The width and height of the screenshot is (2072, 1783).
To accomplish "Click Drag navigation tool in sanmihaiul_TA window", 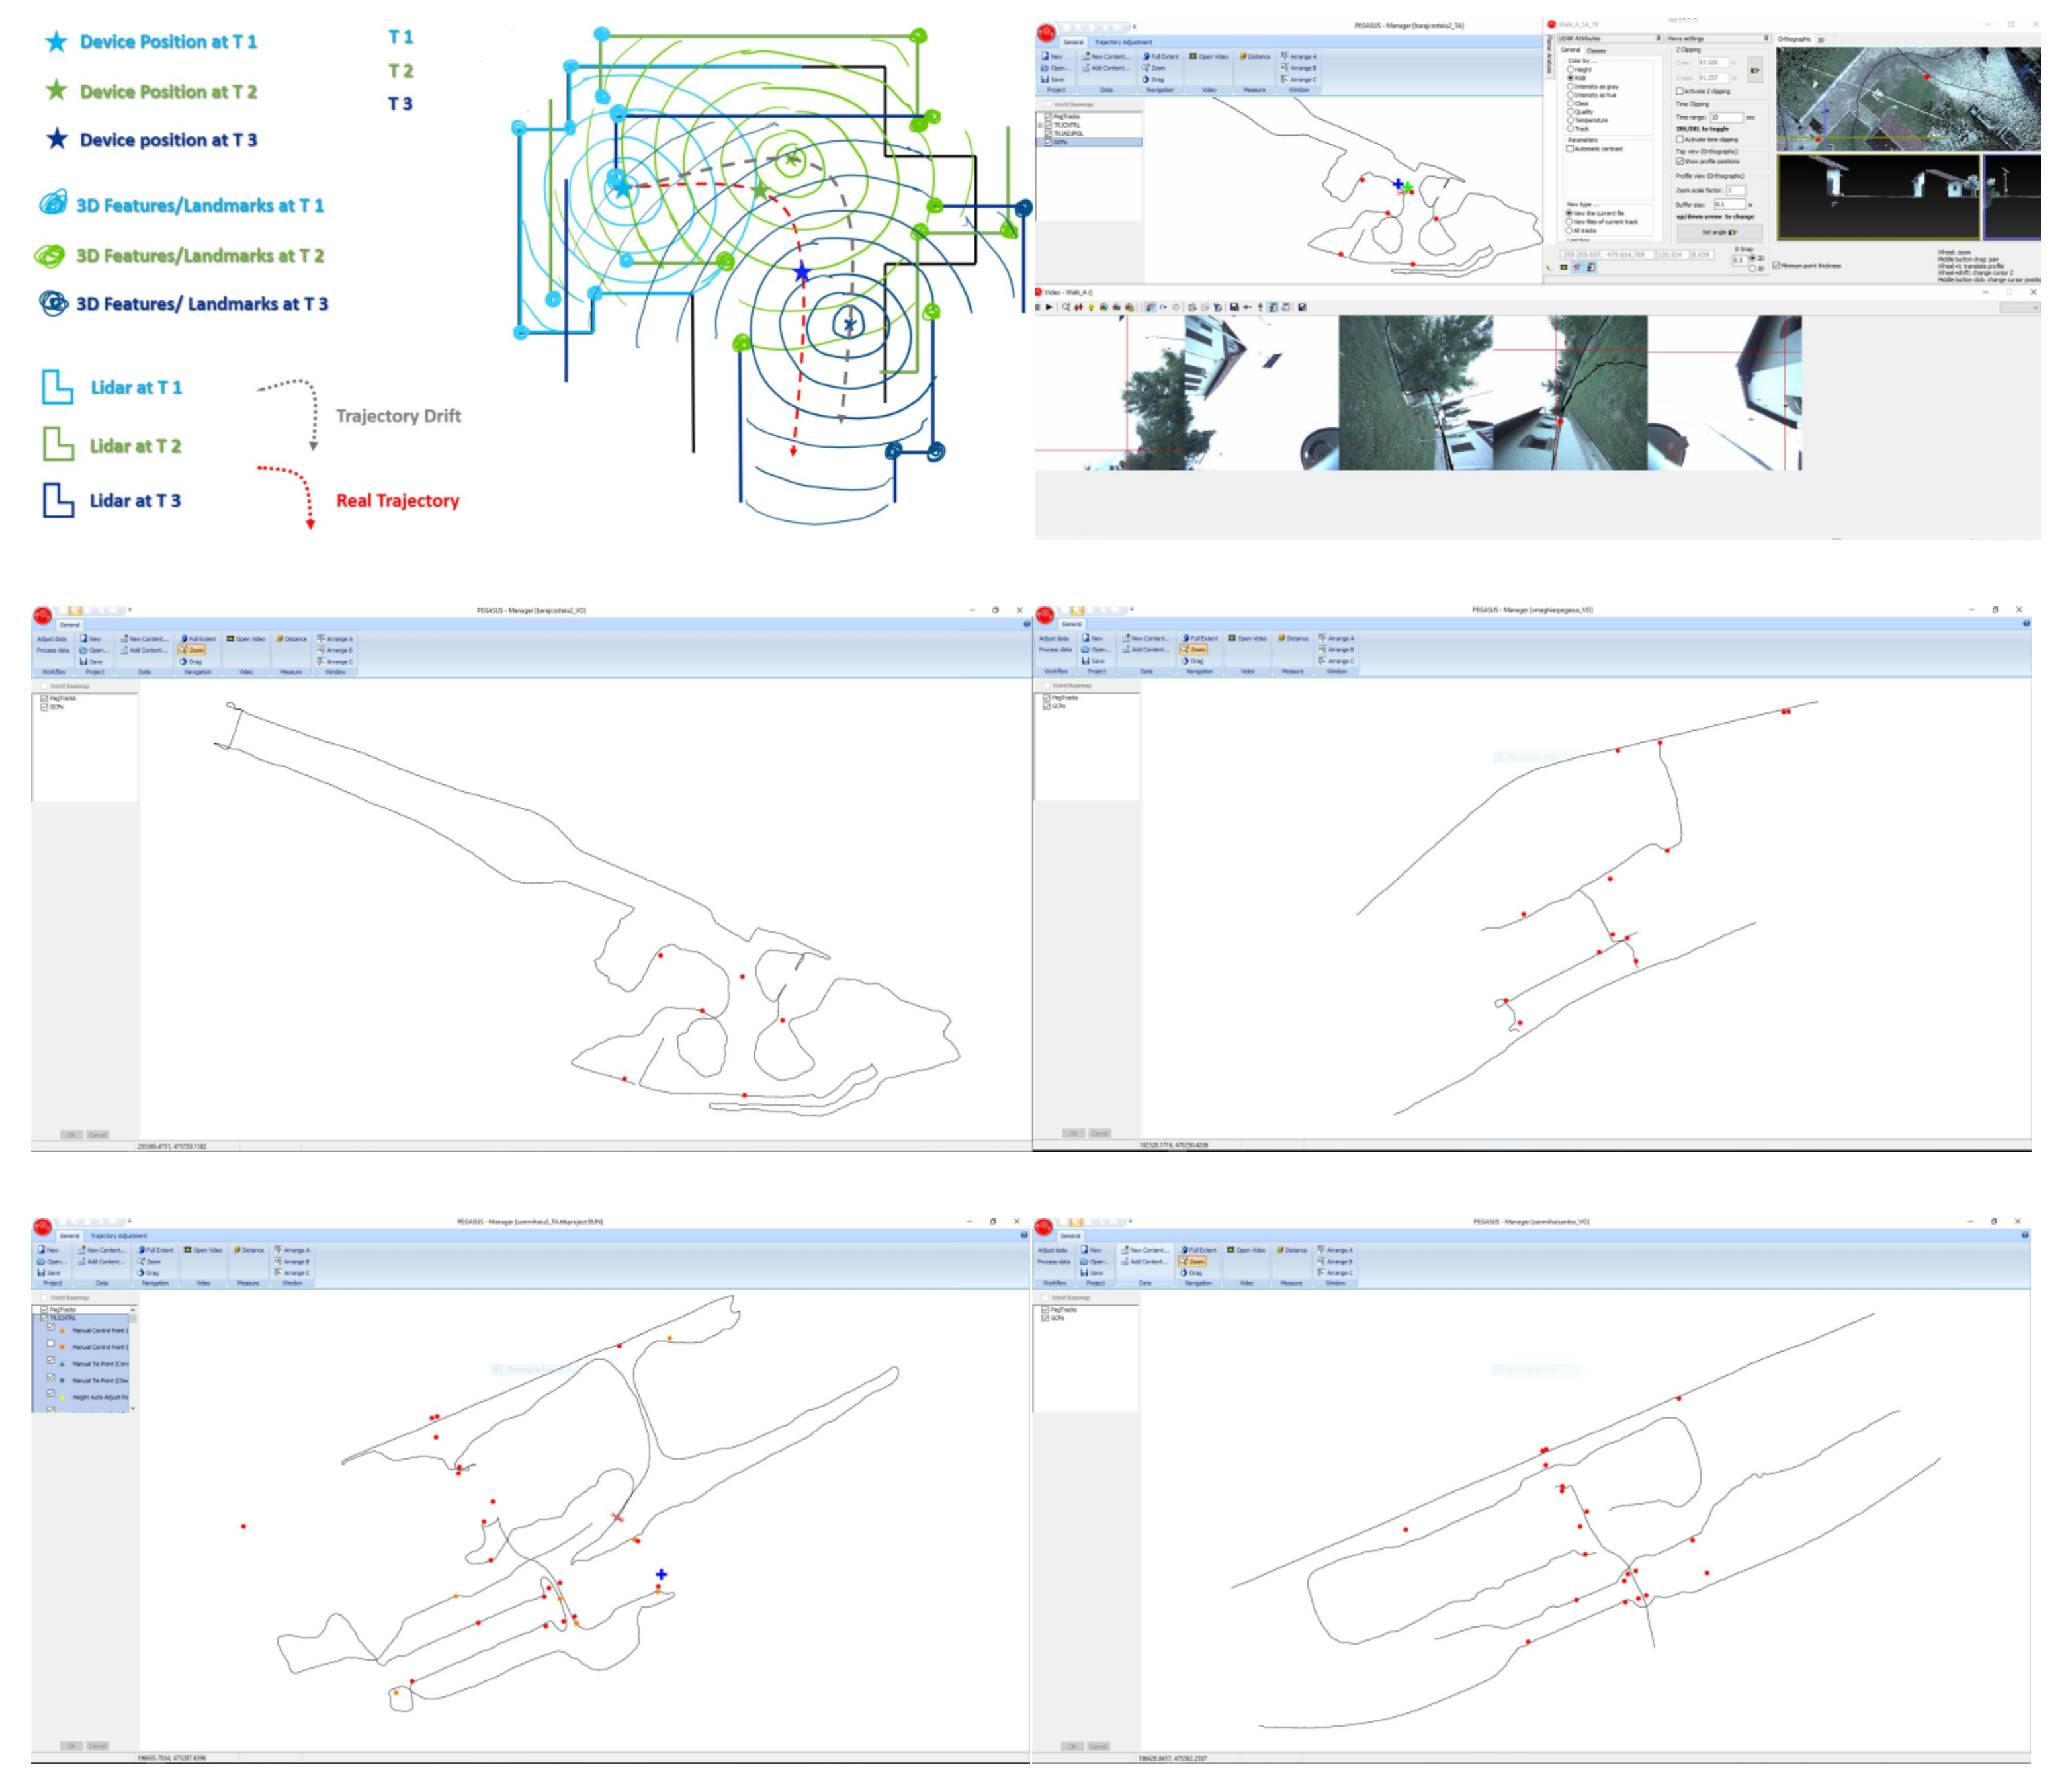I will tap(147, 1273).
